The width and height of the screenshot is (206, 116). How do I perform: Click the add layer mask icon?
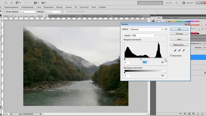(189, 114)
